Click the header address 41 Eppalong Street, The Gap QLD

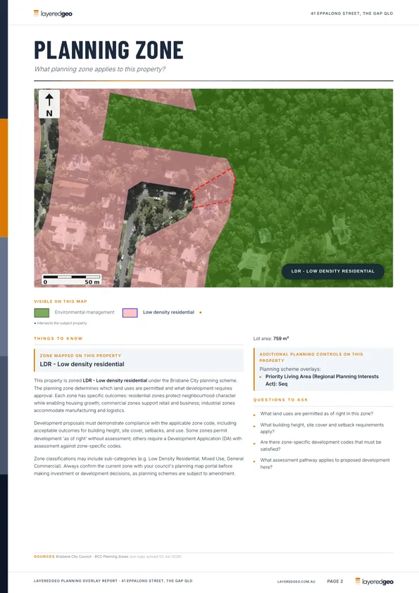coord(351,13)
